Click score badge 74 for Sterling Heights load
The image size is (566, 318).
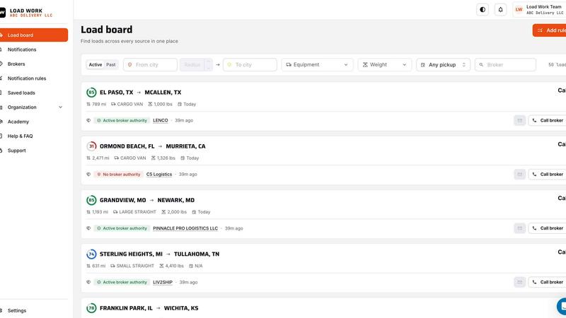tap(91, 254)
